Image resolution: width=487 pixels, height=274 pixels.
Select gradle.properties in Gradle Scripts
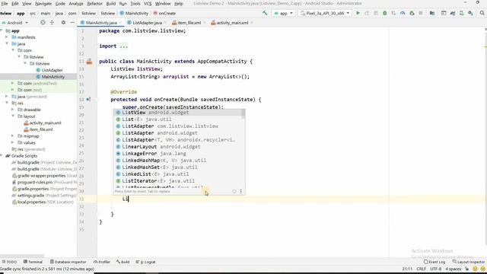[x=44, y=189]
